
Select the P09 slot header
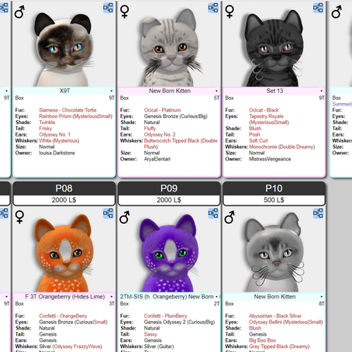tap(169, 188)
